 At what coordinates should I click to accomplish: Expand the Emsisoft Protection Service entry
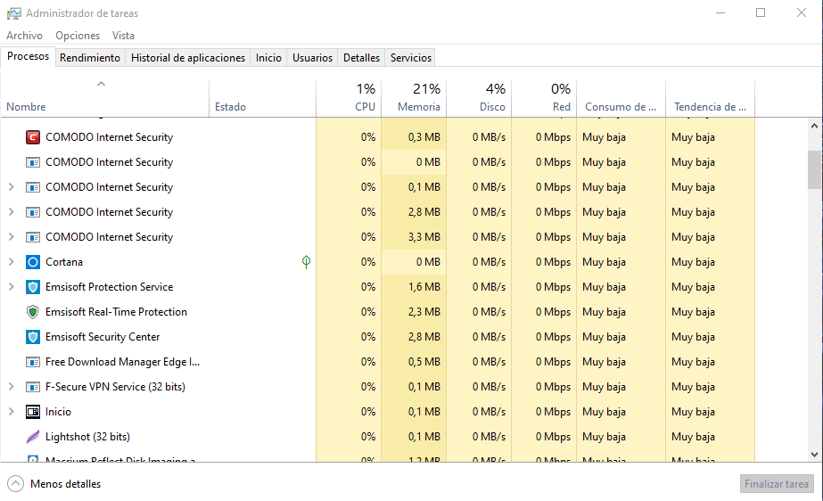click(11, 287)
